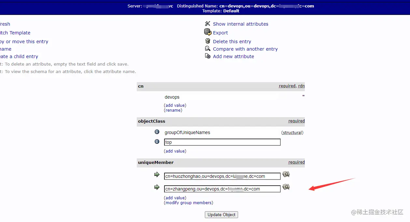This screenshot has width=410, height=222.
Task: Click add value under objectClass
Action: (x=175, y=151)
